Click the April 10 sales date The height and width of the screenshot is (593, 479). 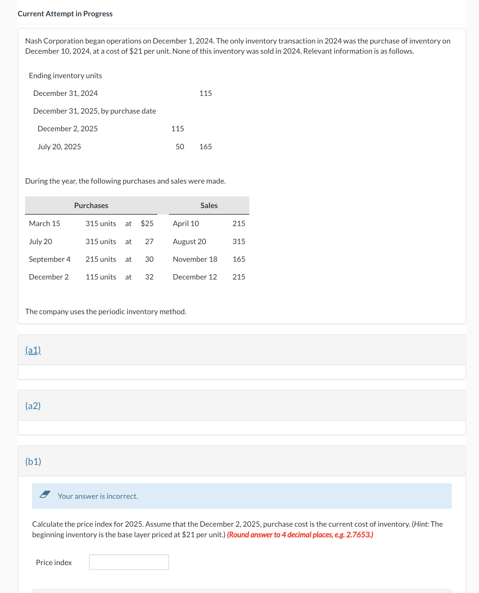click(x=186, y=223)
